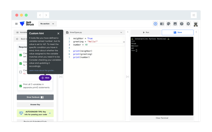Open the help question mark icon

[182, 24]
